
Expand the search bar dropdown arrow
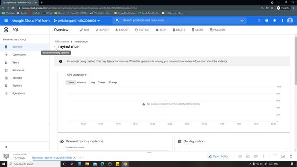(242, 20)
